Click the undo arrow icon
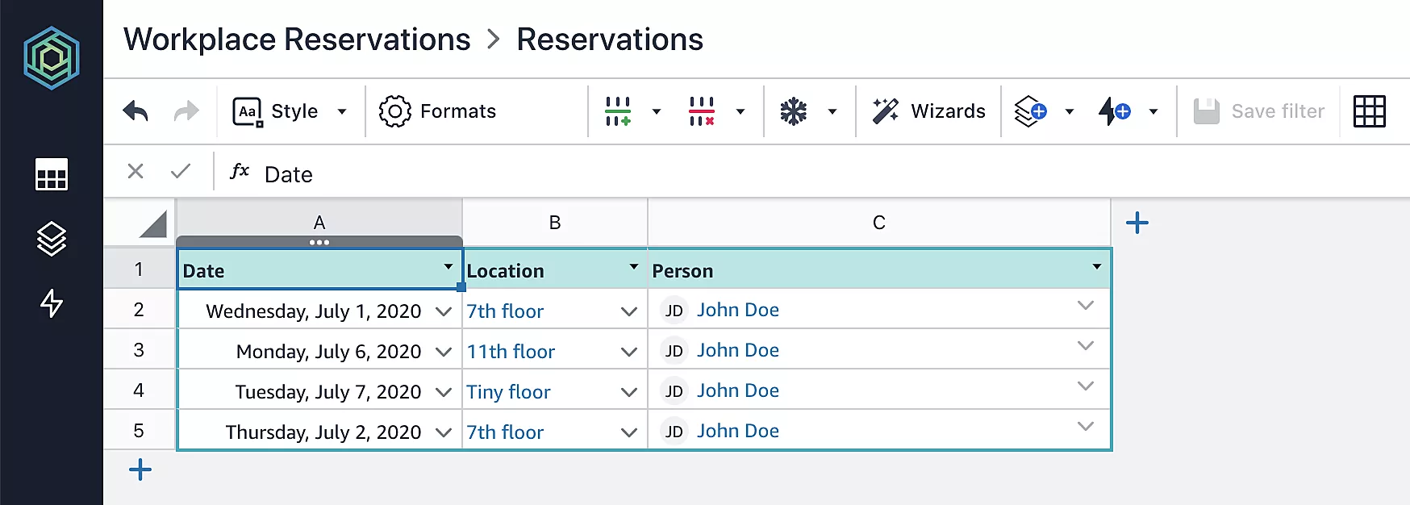Screen dimensions: 1410x505 click(x=136, y=111)
